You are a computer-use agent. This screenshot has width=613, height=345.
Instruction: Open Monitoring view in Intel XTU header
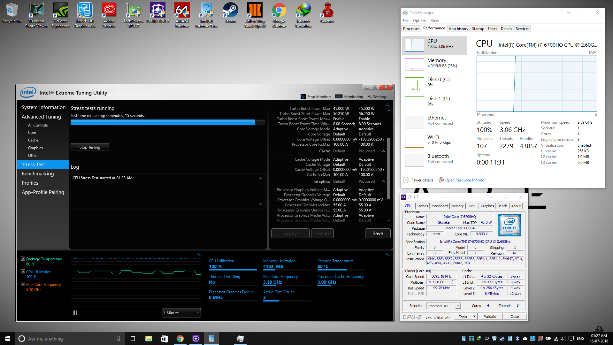coord(349,96)
